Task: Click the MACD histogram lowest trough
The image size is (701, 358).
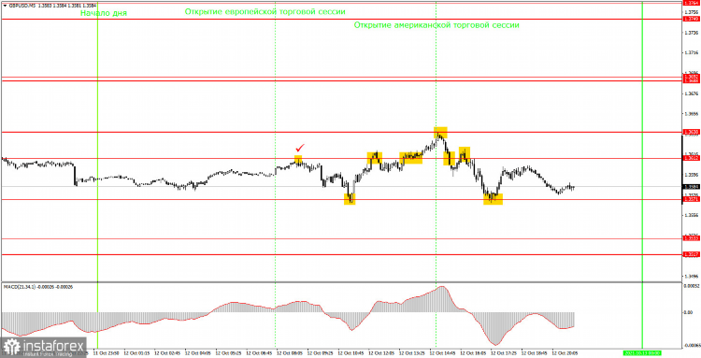Action: click(x=494, y=343)
